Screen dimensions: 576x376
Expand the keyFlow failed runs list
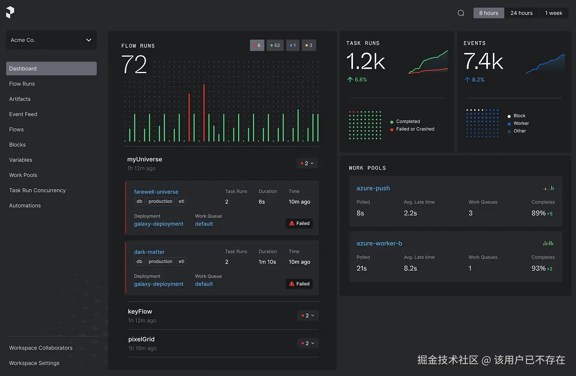tap(308, 316)
